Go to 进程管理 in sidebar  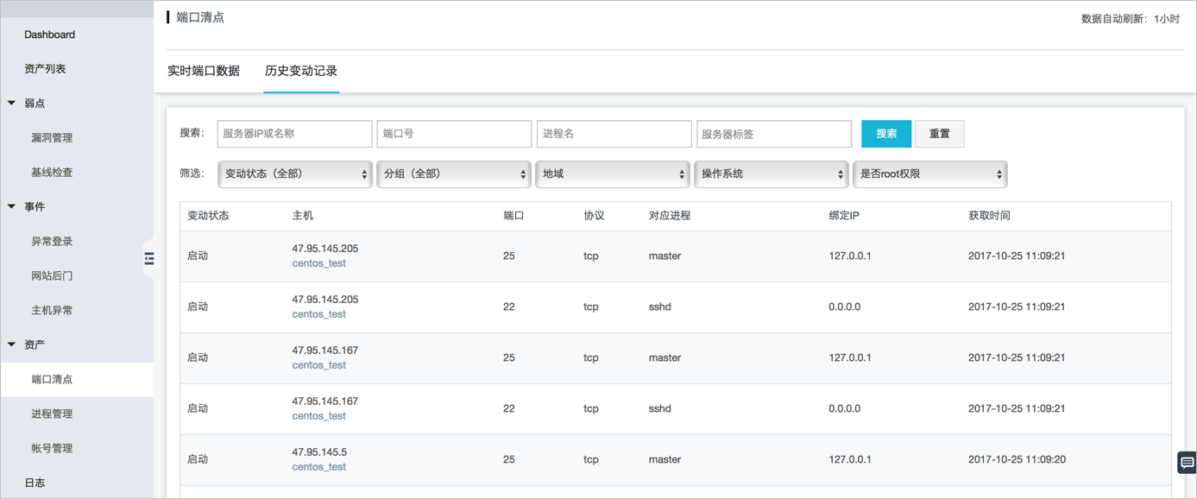[x=52, y=414]
